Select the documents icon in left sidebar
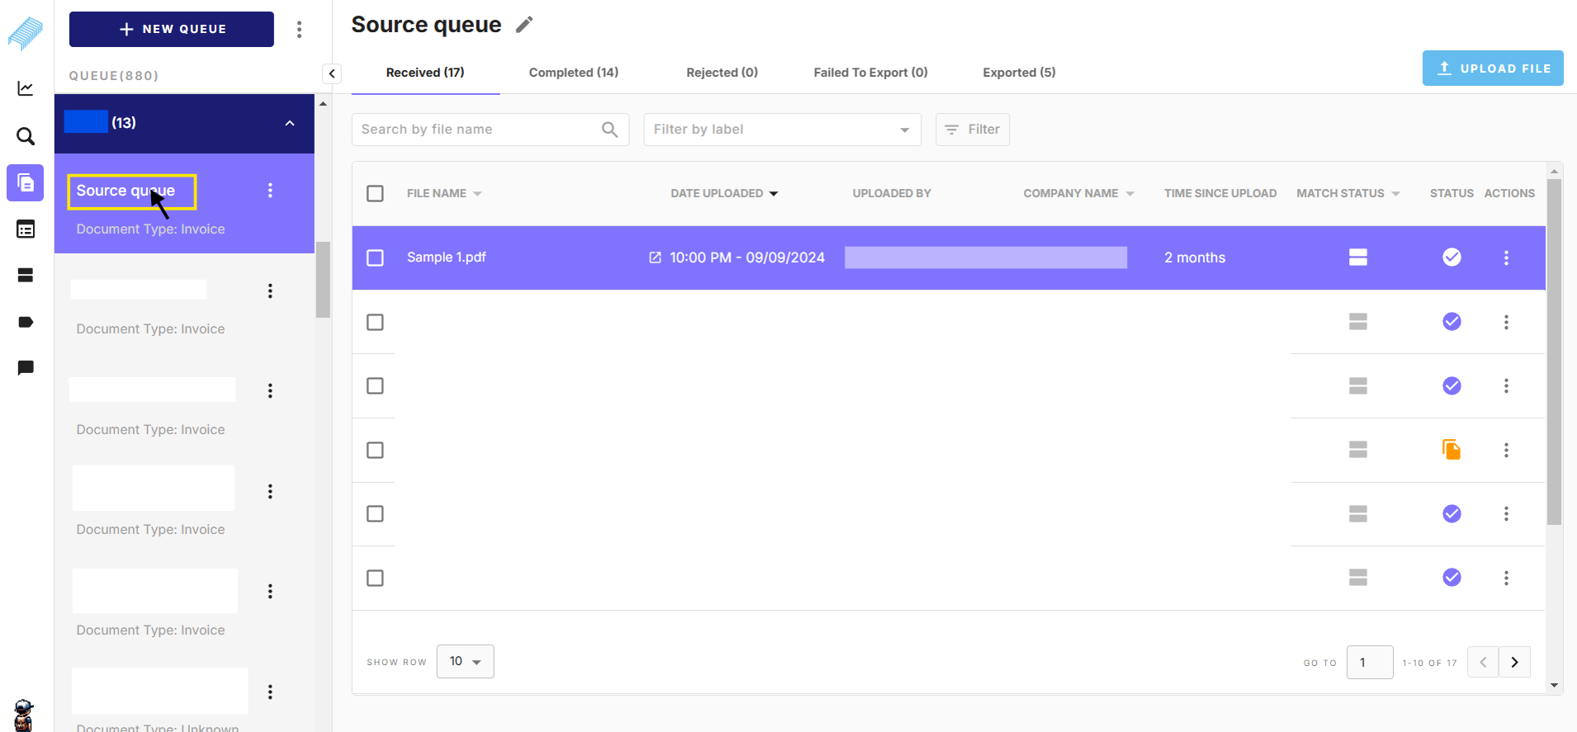1577x732 pixels. (26, 182)
